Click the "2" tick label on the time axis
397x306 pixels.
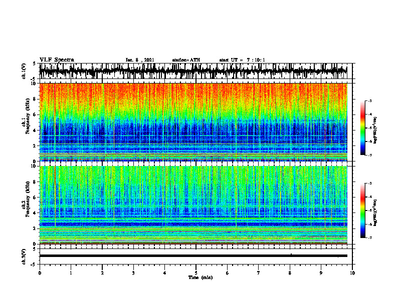[102, 273]
